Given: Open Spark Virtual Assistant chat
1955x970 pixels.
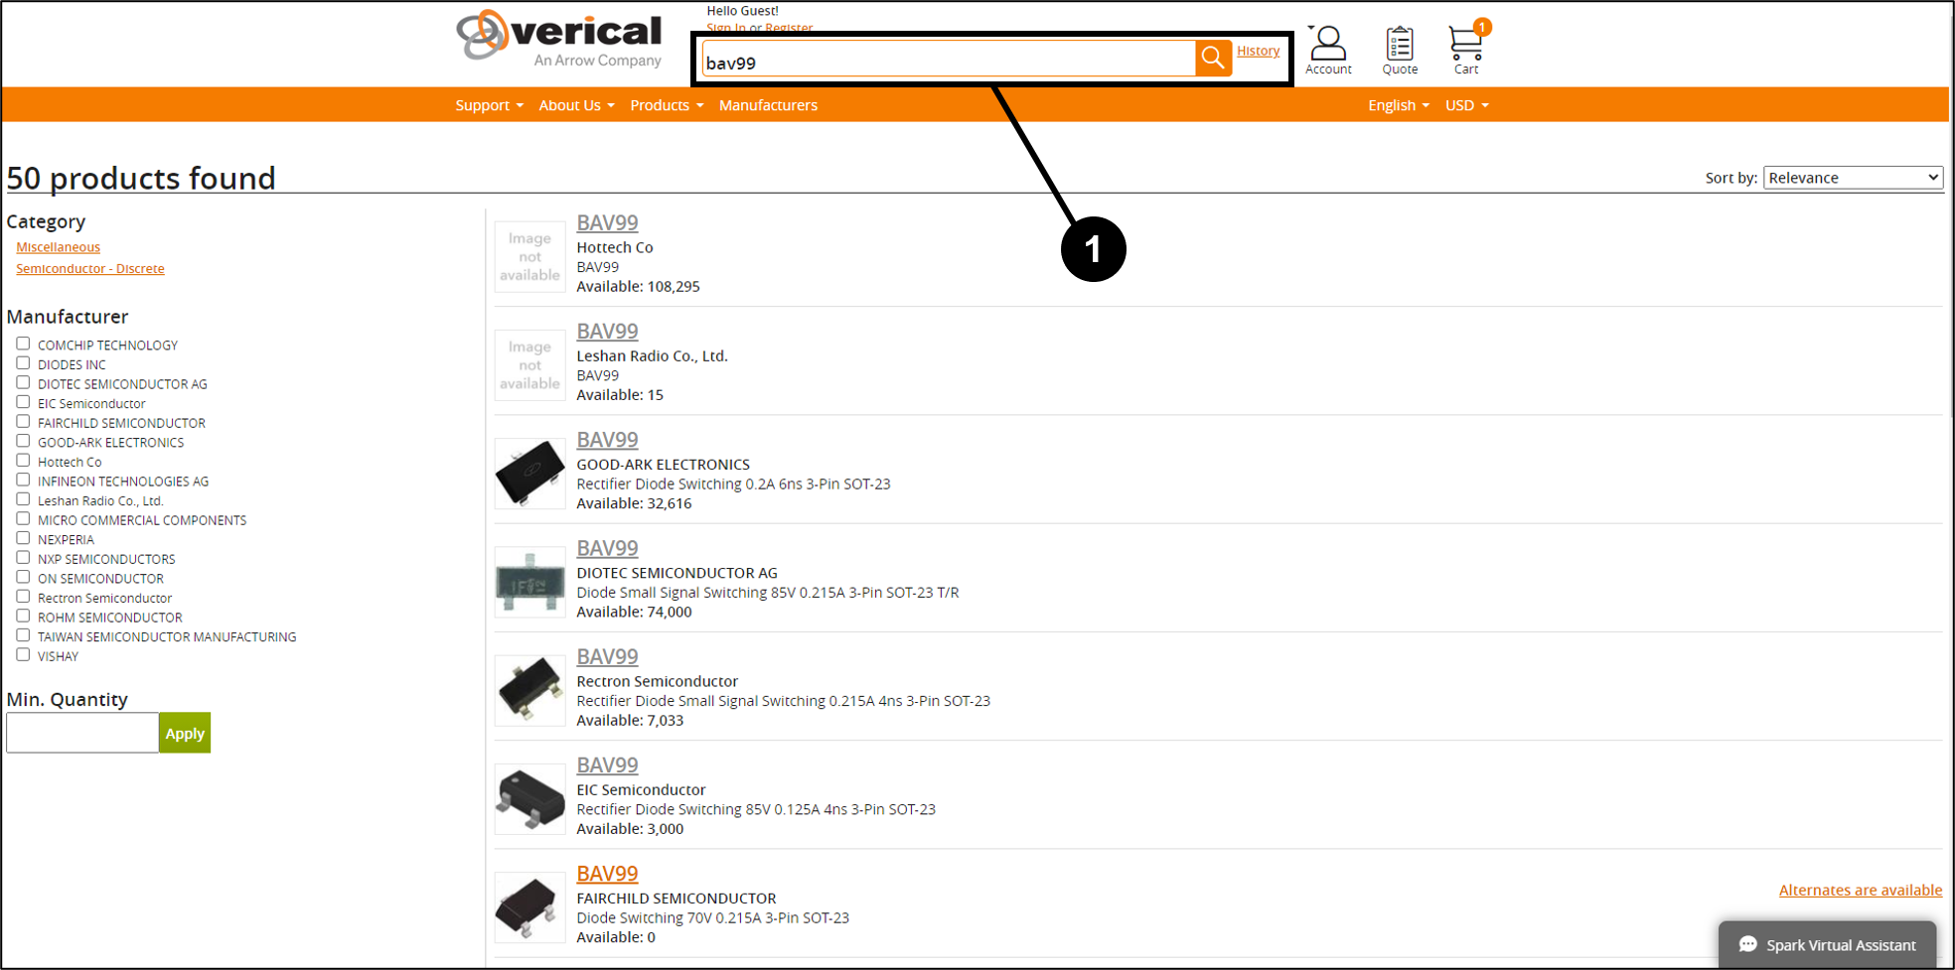Looking at the screenshot, I should (1826, 944).
